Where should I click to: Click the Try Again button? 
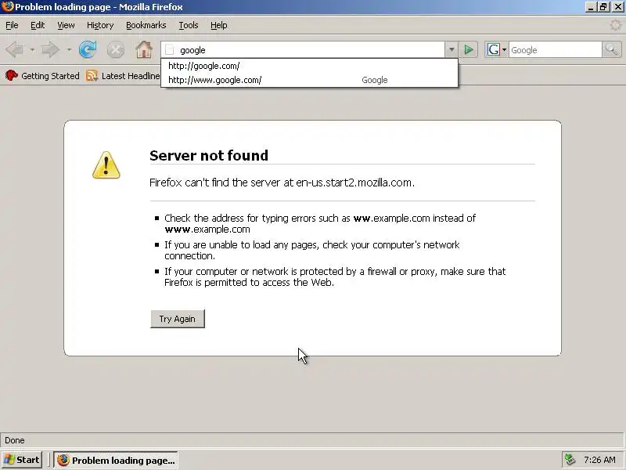178,319
